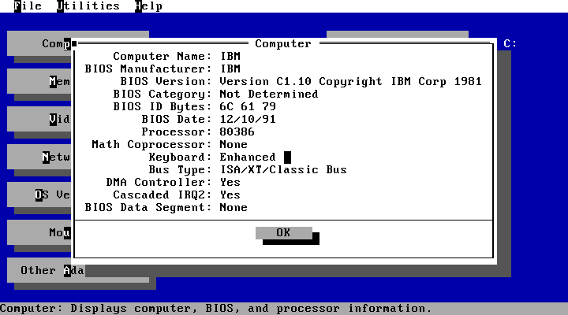Click BIOS Version text 'Version C1.10 Copyright IBM Corp 1981'
The height and width of the screenshot is (315, 568).
(x=350, y=81)
